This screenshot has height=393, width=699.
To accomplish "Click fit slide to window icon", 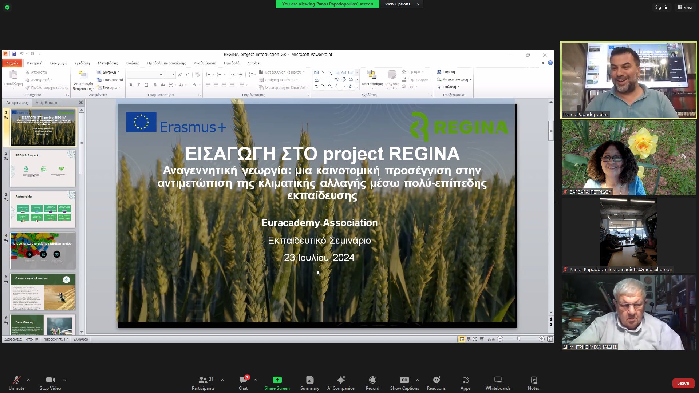I will pyautogui.click(x=550, y=339).
